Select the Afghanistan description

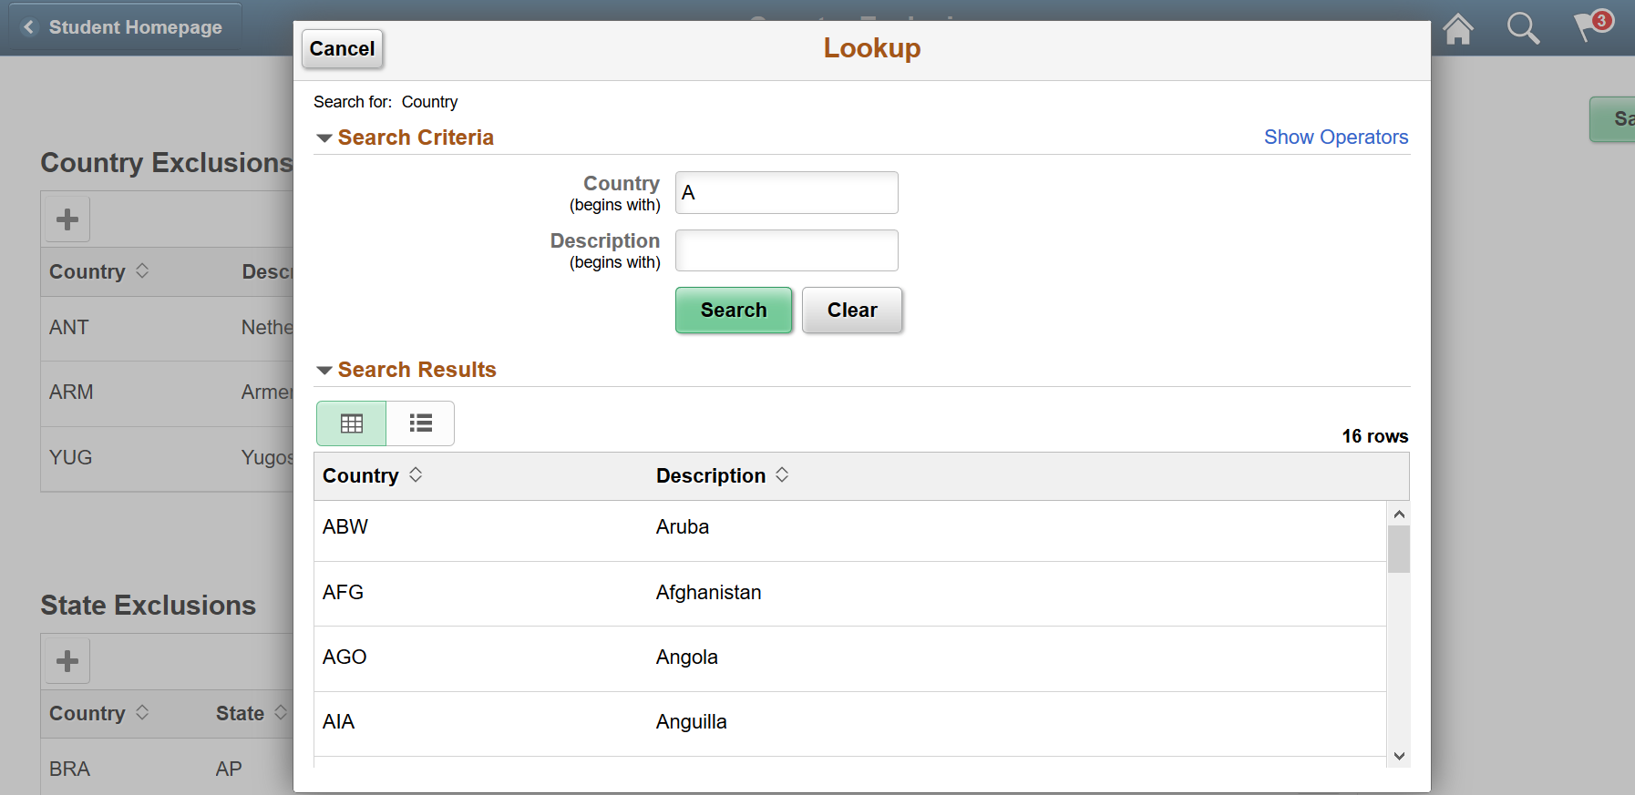pyautogui.click(x=708, y=592)
